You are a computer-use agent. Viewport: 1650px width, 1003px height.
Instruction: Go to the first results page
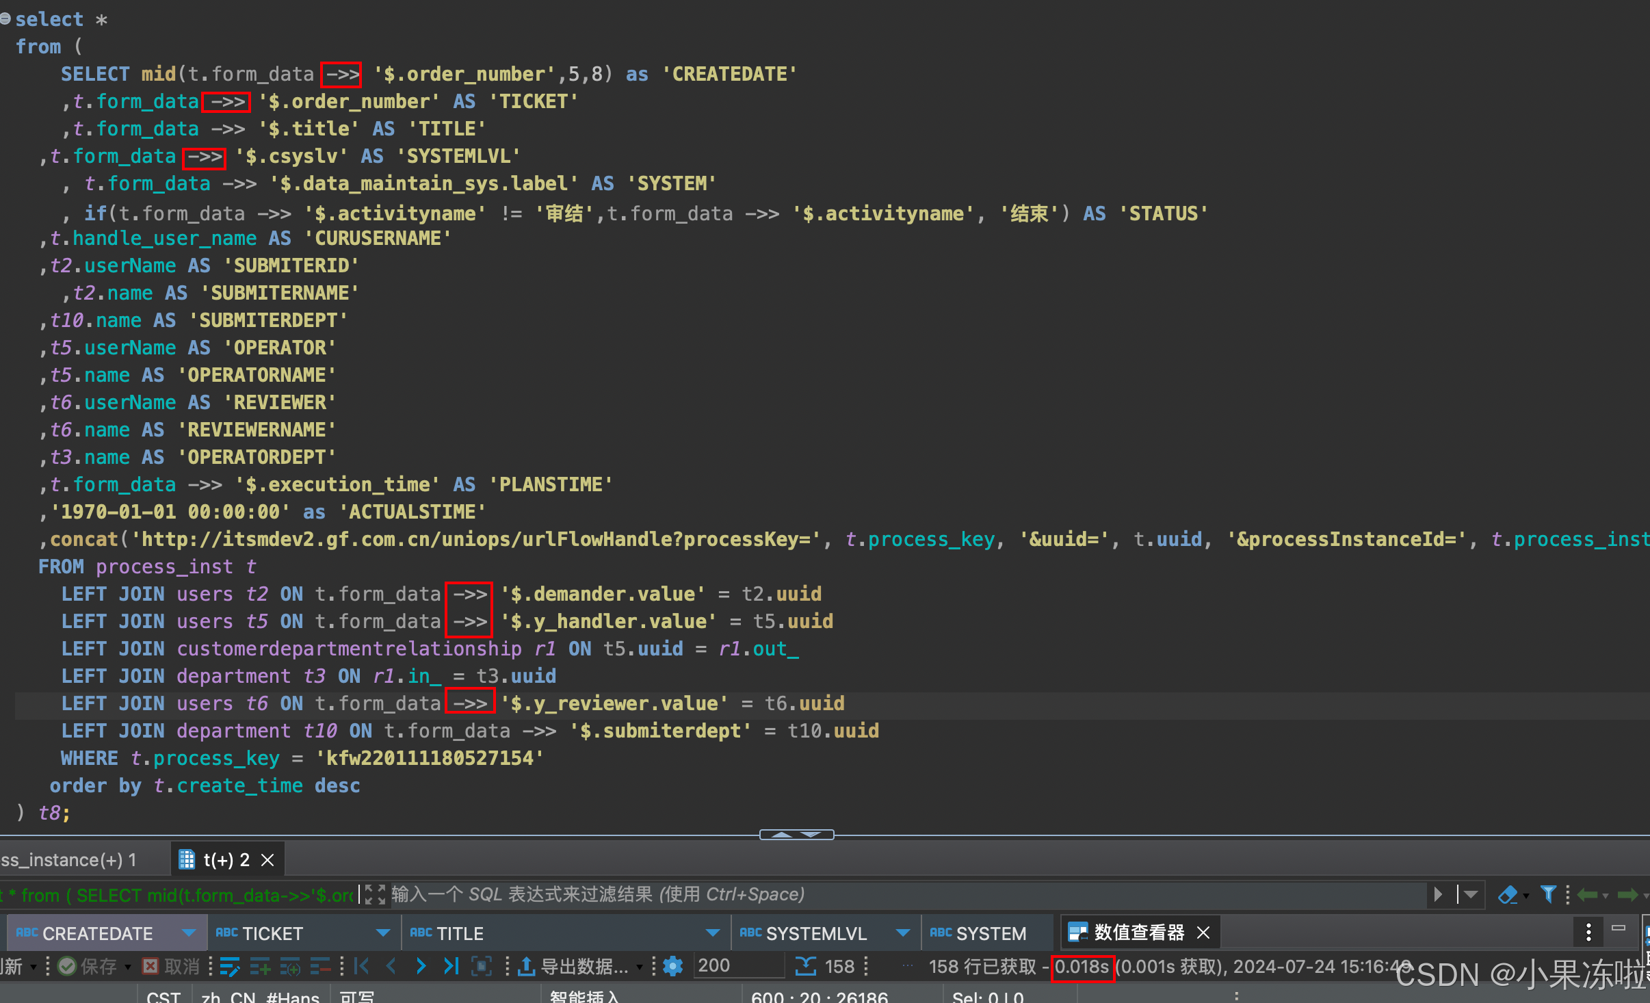coord(362,966)
